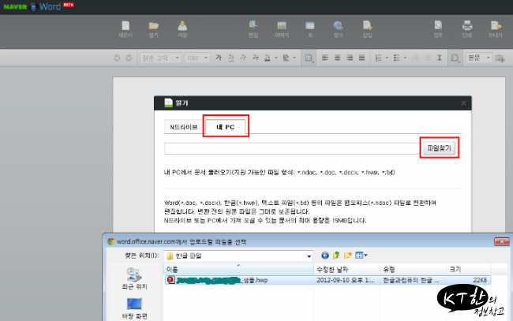Toggle strikethrough formatting
The image size is (513, 321).
(x=255, y=58)
